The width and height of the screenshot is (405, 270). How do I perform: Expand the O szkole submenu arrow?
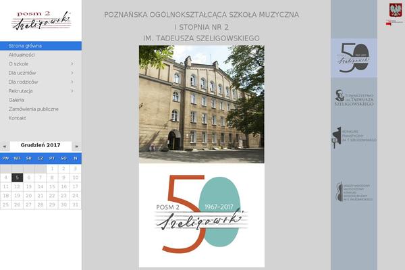coord(72,64)
